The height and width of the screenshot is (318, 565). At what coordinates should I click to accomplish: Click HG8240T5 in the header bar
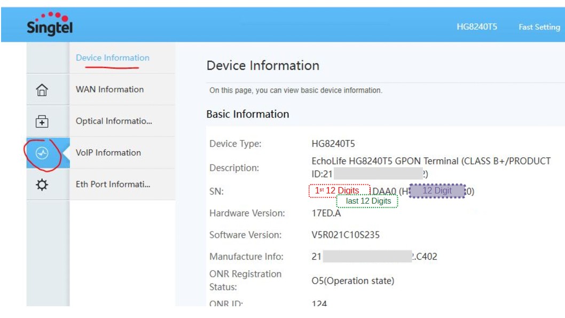477,27
